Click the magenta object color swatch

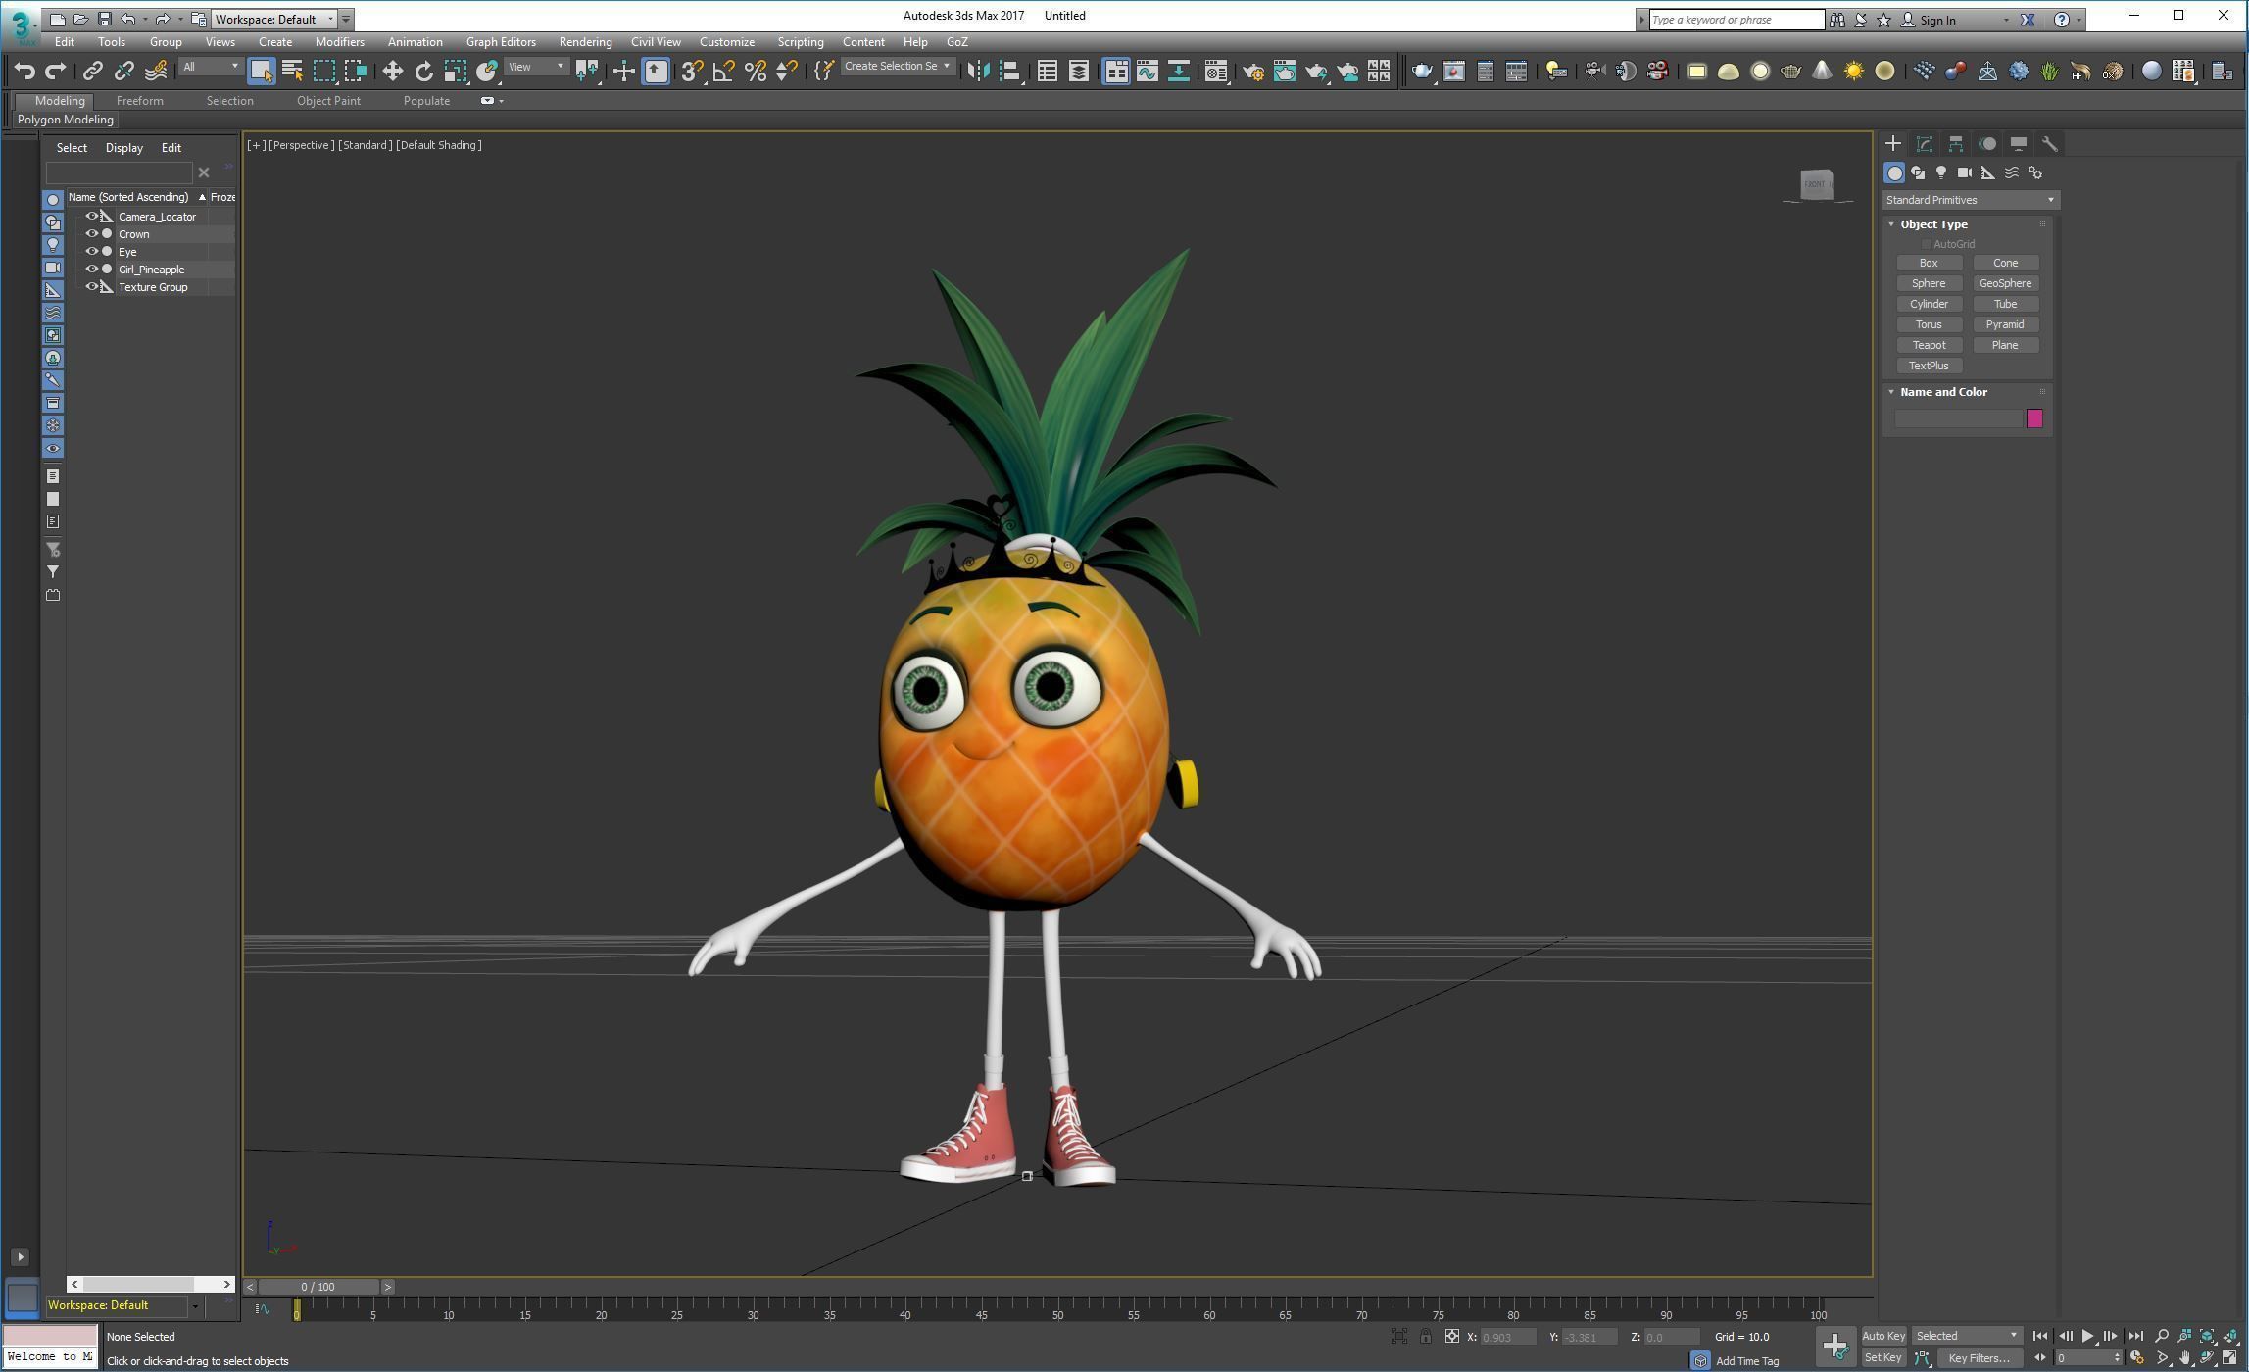[2034, 418]
